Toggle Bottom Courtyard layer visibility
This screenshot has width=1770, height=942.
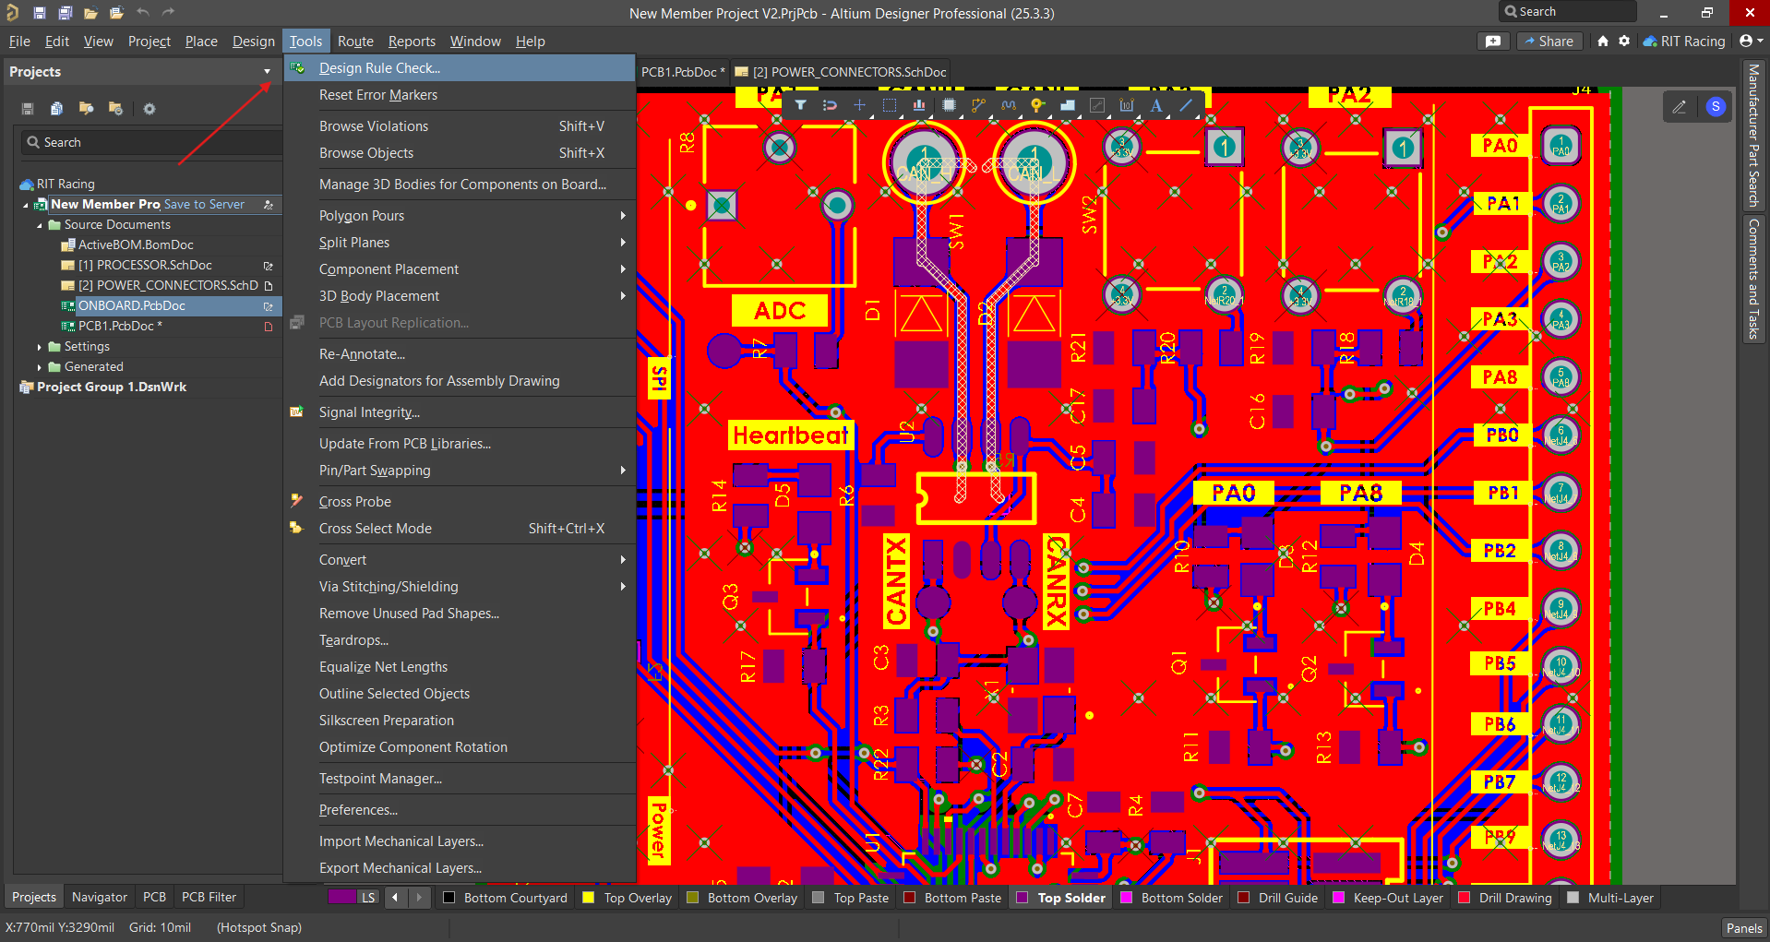pos(449,898)
